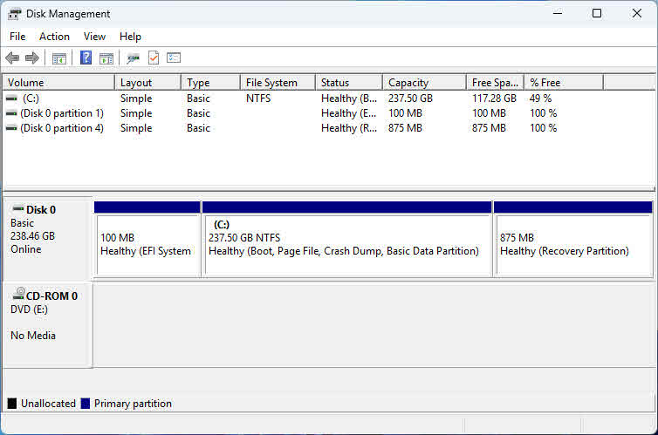Open the File menu
The width and height of the screenshot is (658, 435).
[x=17, y=37]
